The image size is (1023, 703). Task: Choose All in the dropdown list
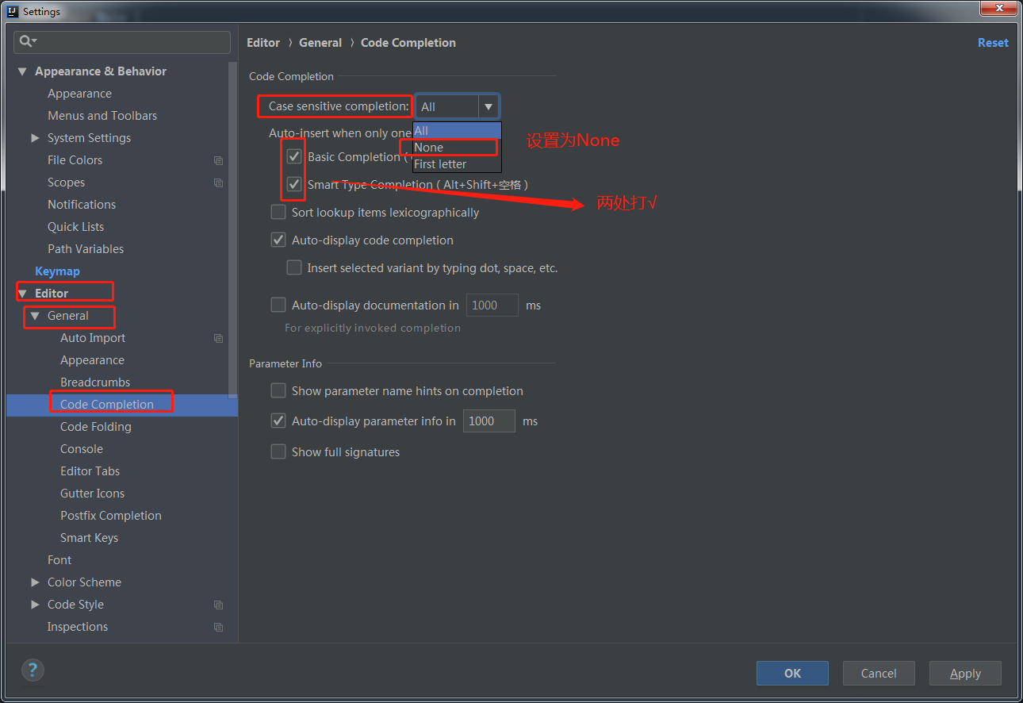click(x=457, y=131)
